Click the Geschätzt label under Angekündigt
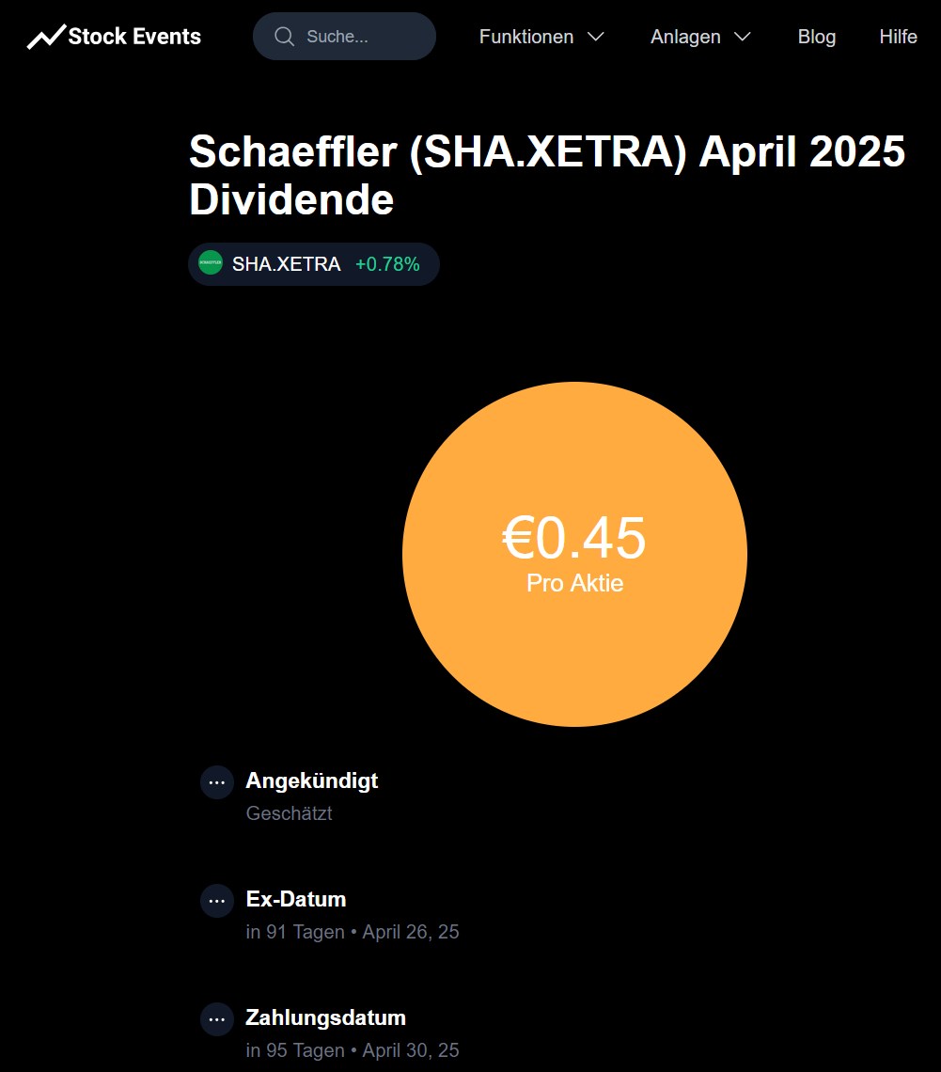The image size is (941, 1072). 289,813
